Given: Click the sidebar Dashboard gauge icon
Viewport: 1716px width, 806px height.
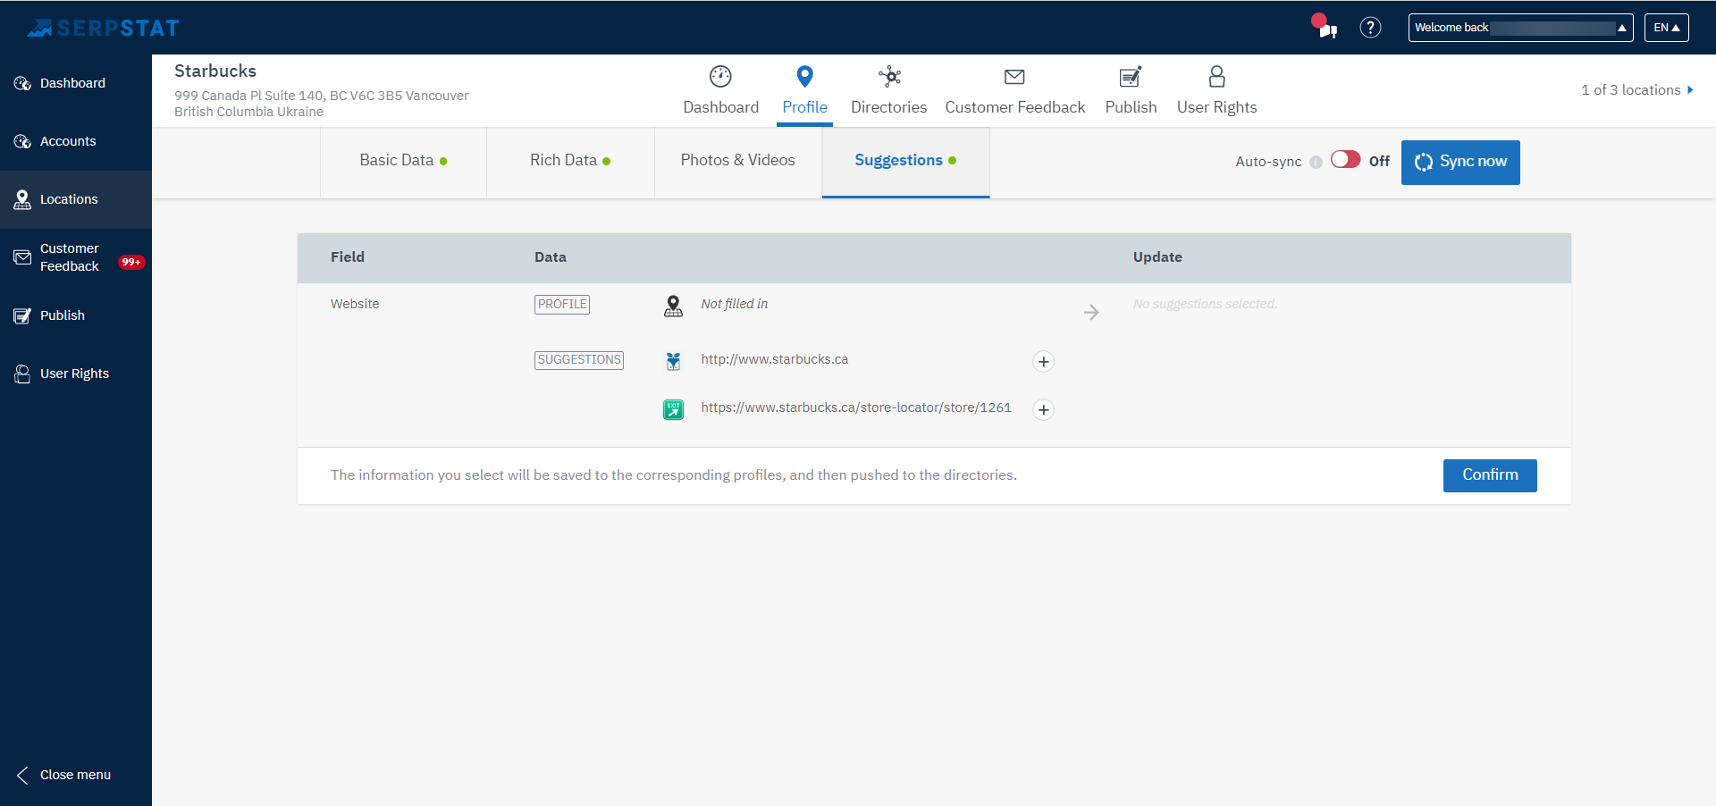Looking at the screenshot, I should coord(22,83).
